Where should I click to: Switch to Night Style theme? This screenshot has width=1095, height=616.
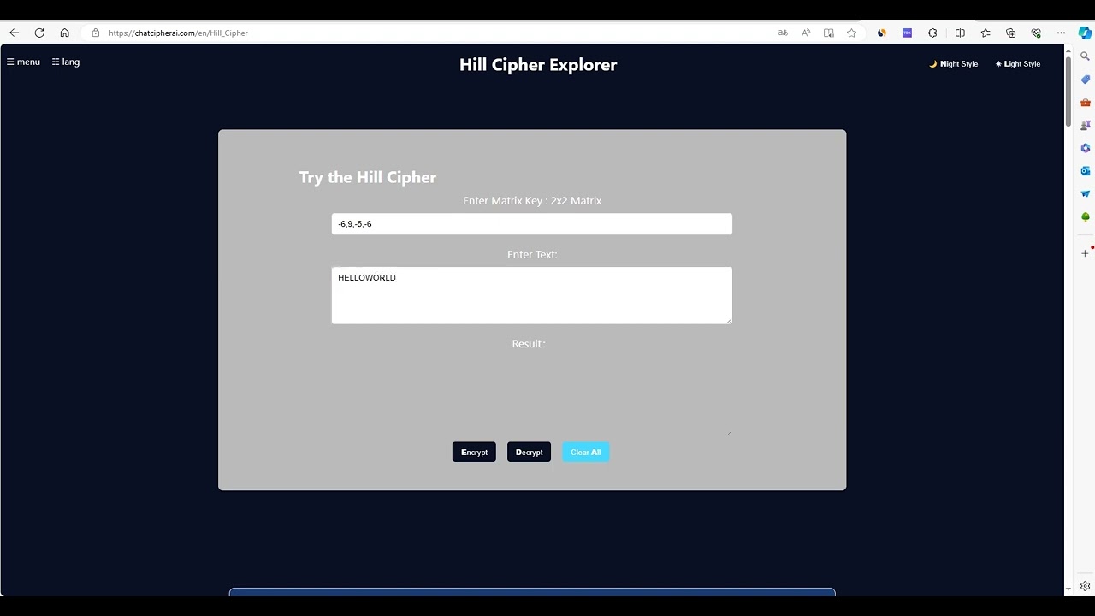pyautogui.click(x=954, y=64)
